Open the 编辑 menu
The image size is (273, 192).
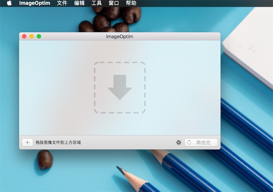tap(79, 3)
